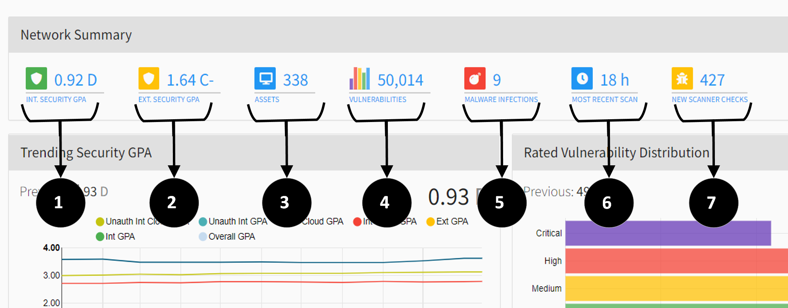The image size is (788, 308).
Task: Click the MOST RECENT SCAN label
Action: pos(604,99)
